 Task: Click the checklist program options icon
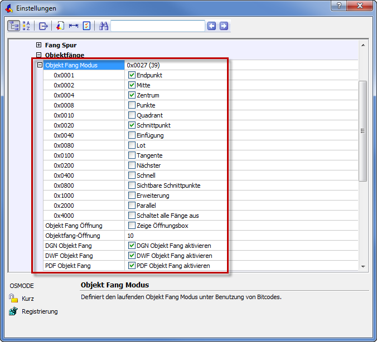coord(86,26)
